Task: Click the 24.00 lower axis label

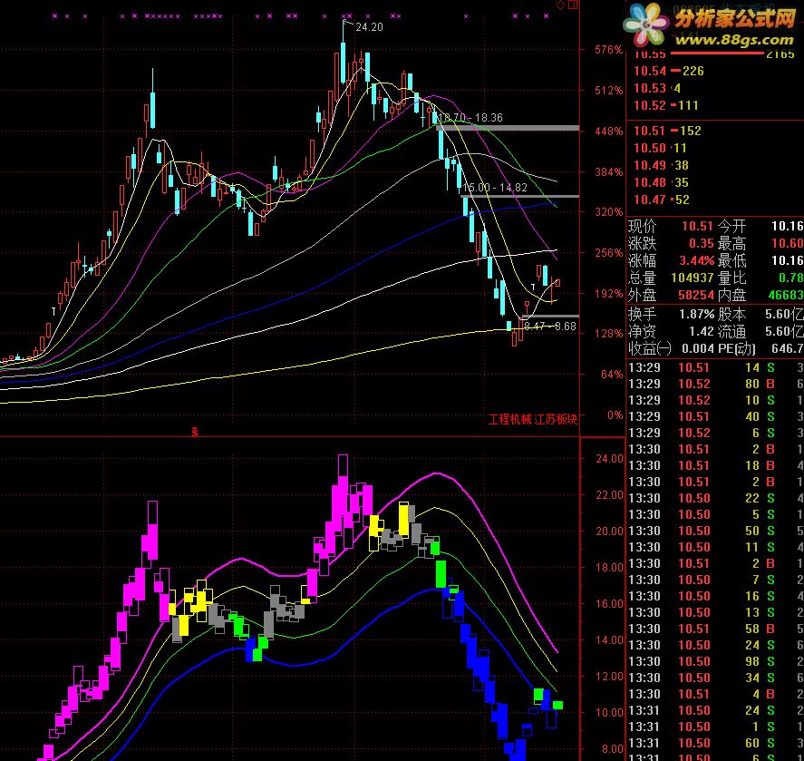Action: pos(609,458)
